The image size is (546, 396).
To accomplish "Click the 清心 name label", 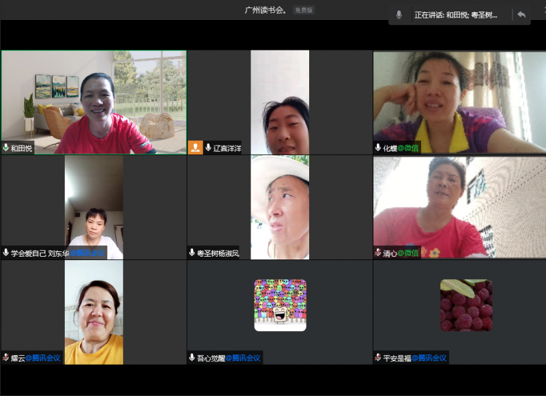I will [x=390, y=253].
